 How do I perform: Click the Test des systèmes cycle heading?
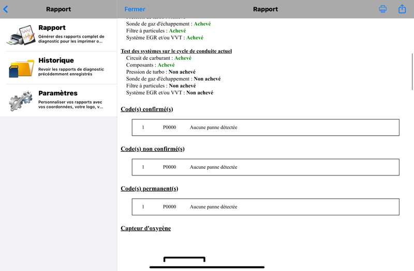[x=176, y=51]
